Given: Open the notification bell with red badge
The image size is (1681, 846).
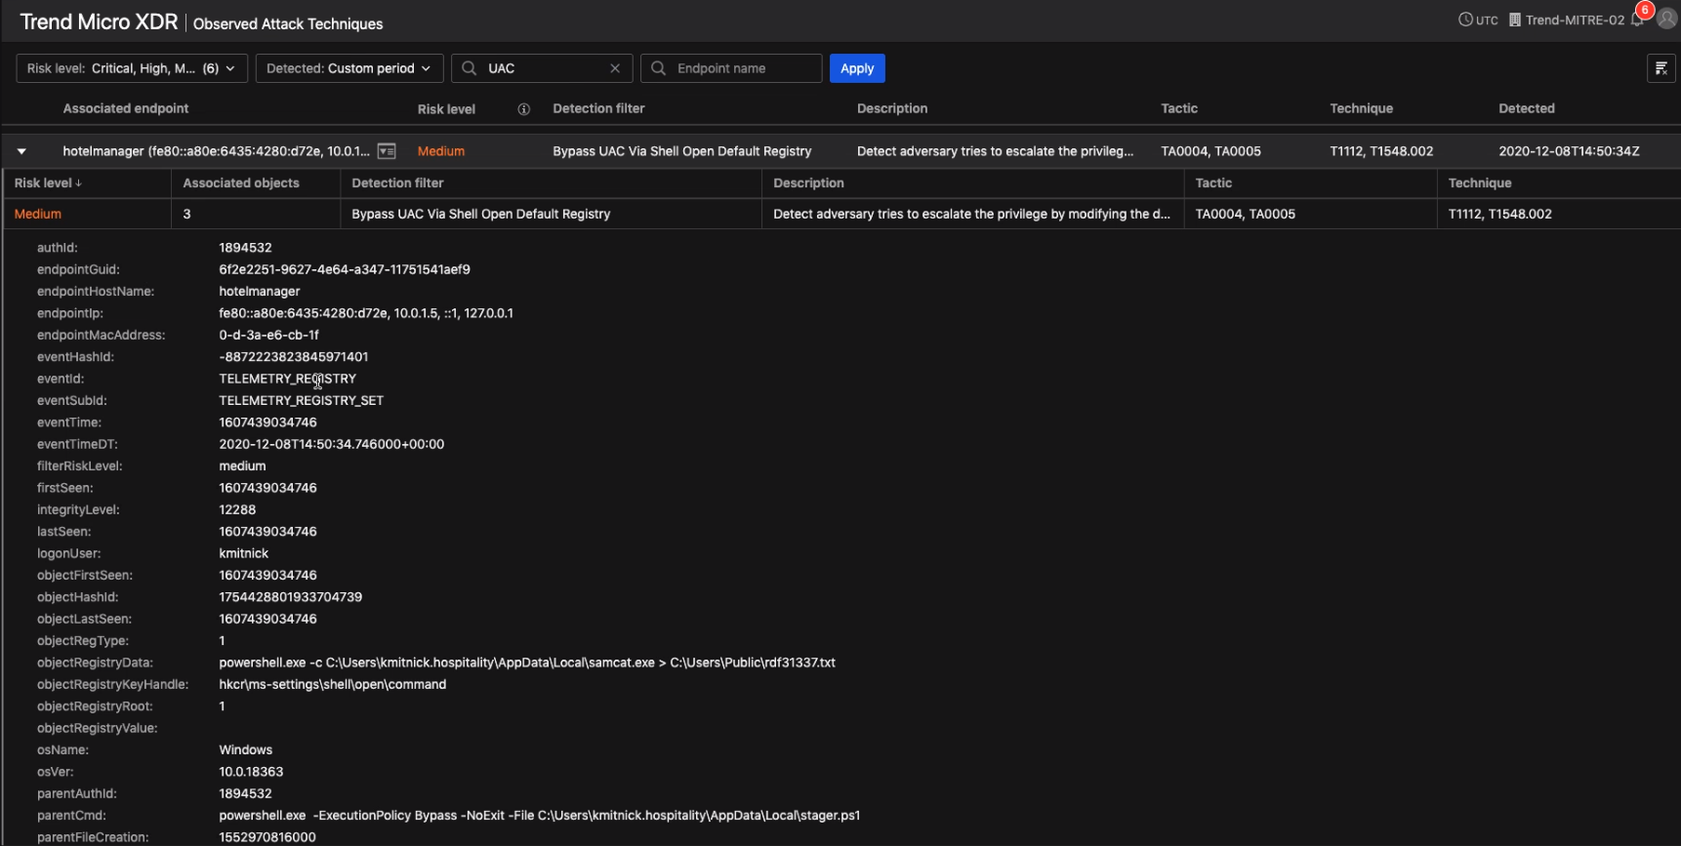Looking at the screenshot, I should click(x=1638, y=20).
